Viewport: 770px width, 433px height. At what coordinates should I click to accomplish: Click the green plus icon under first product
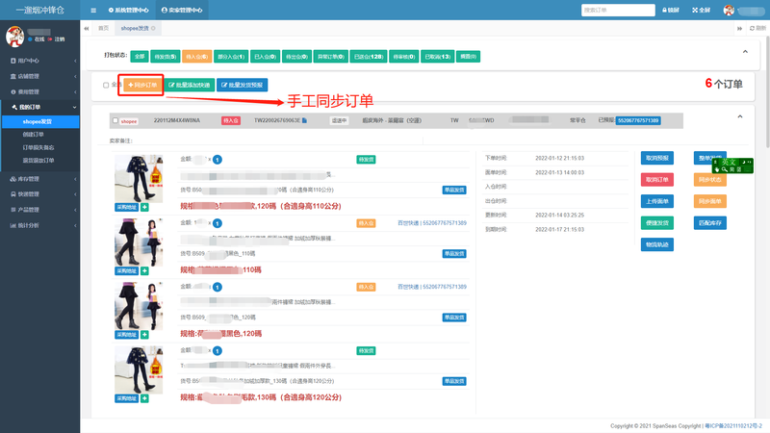click(145, 206)
